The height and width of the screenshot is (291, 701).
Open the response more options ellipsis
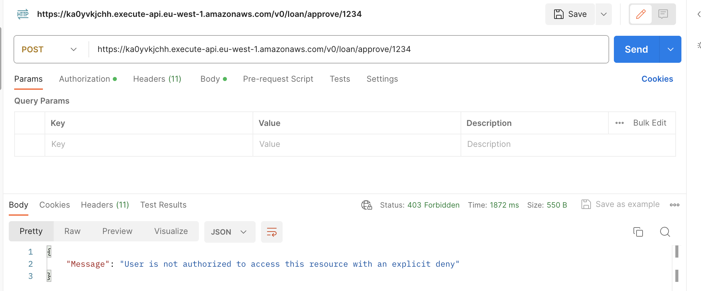pos(675,205)
